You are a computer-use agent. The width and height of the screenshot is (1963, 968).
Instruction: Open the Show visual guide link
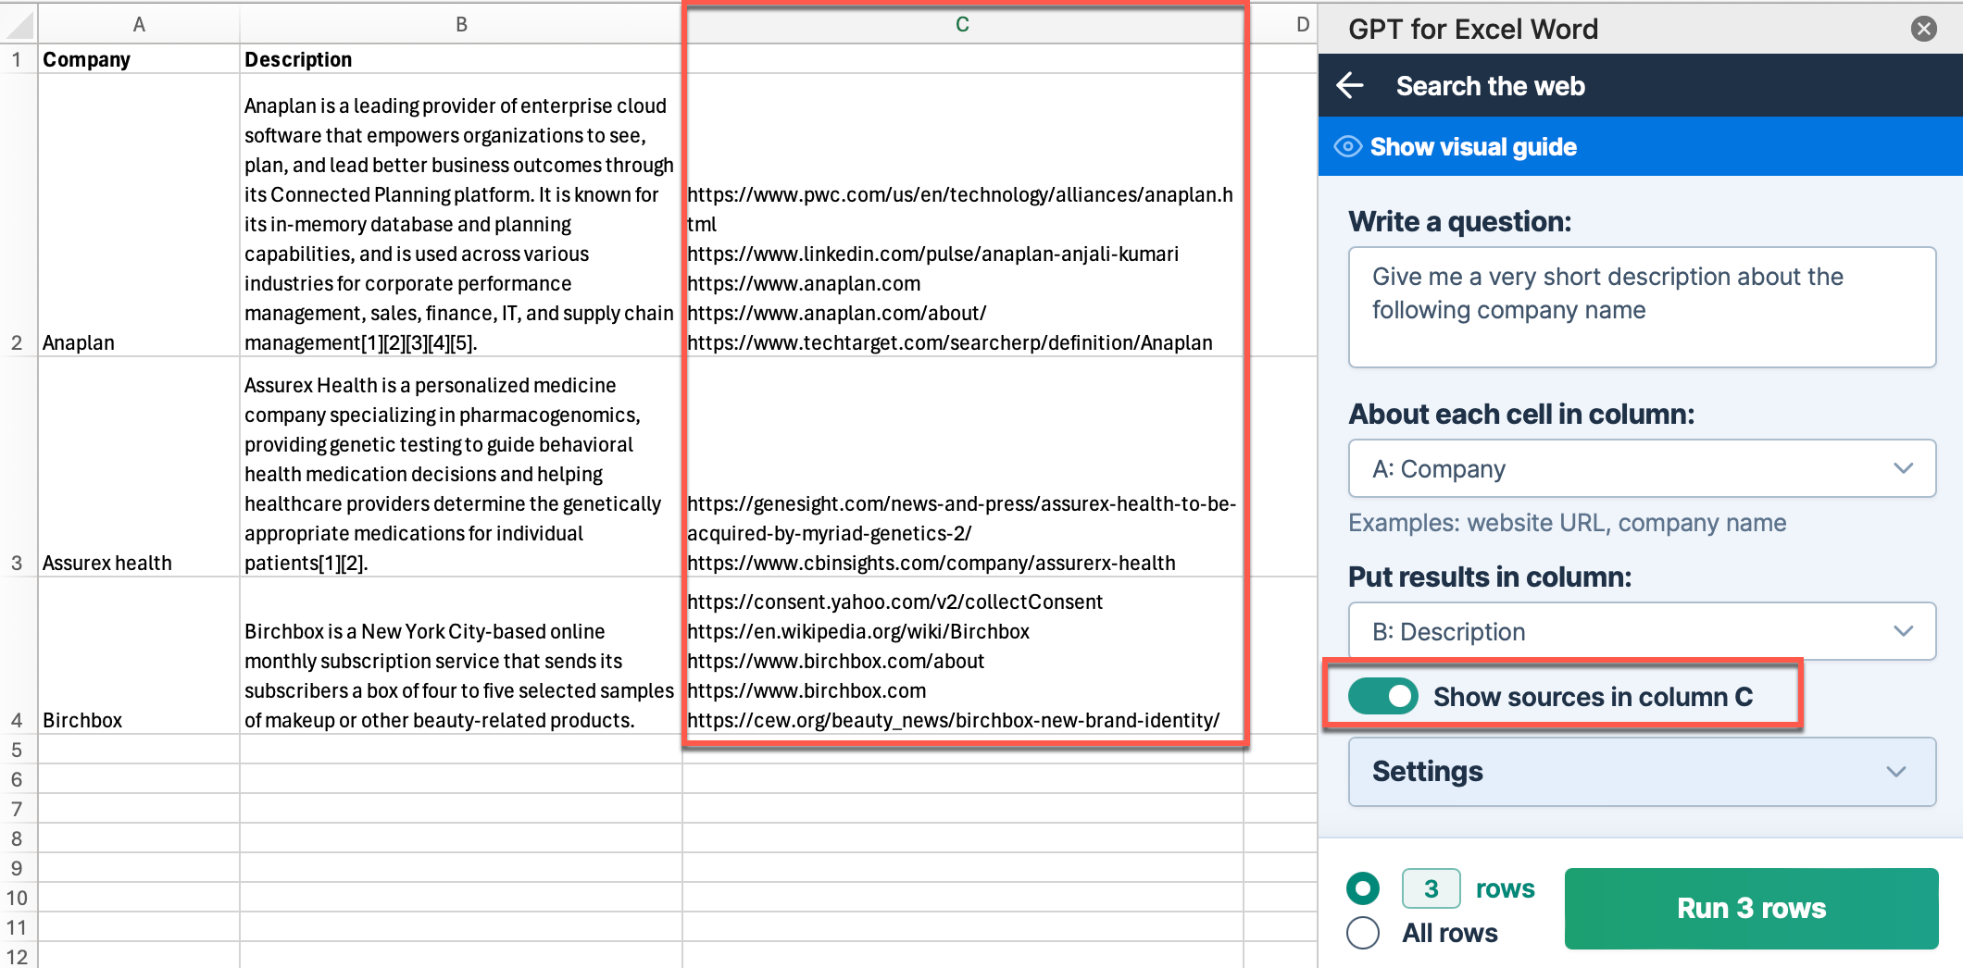pos(1472,147)
